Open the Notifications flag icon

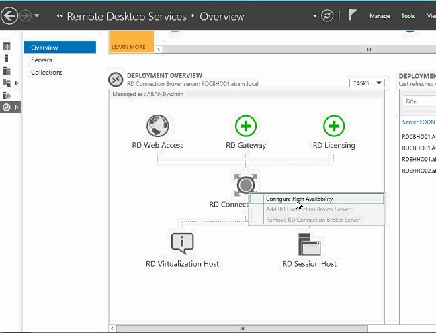coord(353,15)
